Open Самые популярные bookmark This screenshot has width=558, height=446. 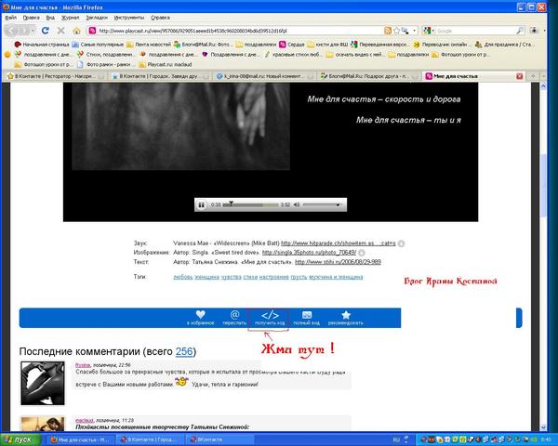98,45
